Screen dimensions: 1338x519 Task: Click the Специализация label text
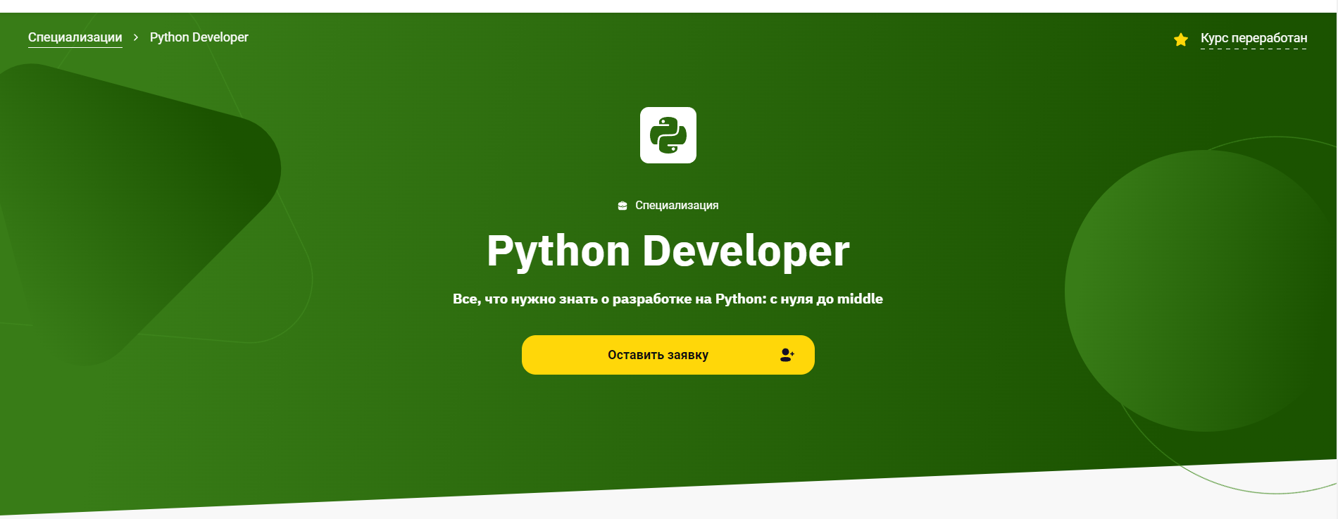click(x=677, y=205)
